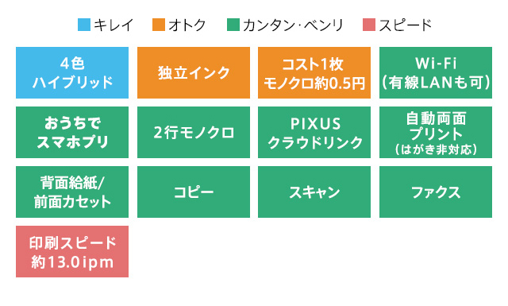Click the コスト1枚 モノクロ約0.5円 tile
The image size is (508, 306).
pyautogui.click(x=314, y=72)
